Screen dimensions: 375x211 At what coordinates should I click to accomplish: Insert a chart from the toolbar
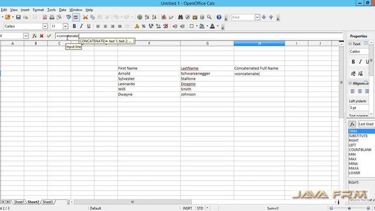point(164,17)
